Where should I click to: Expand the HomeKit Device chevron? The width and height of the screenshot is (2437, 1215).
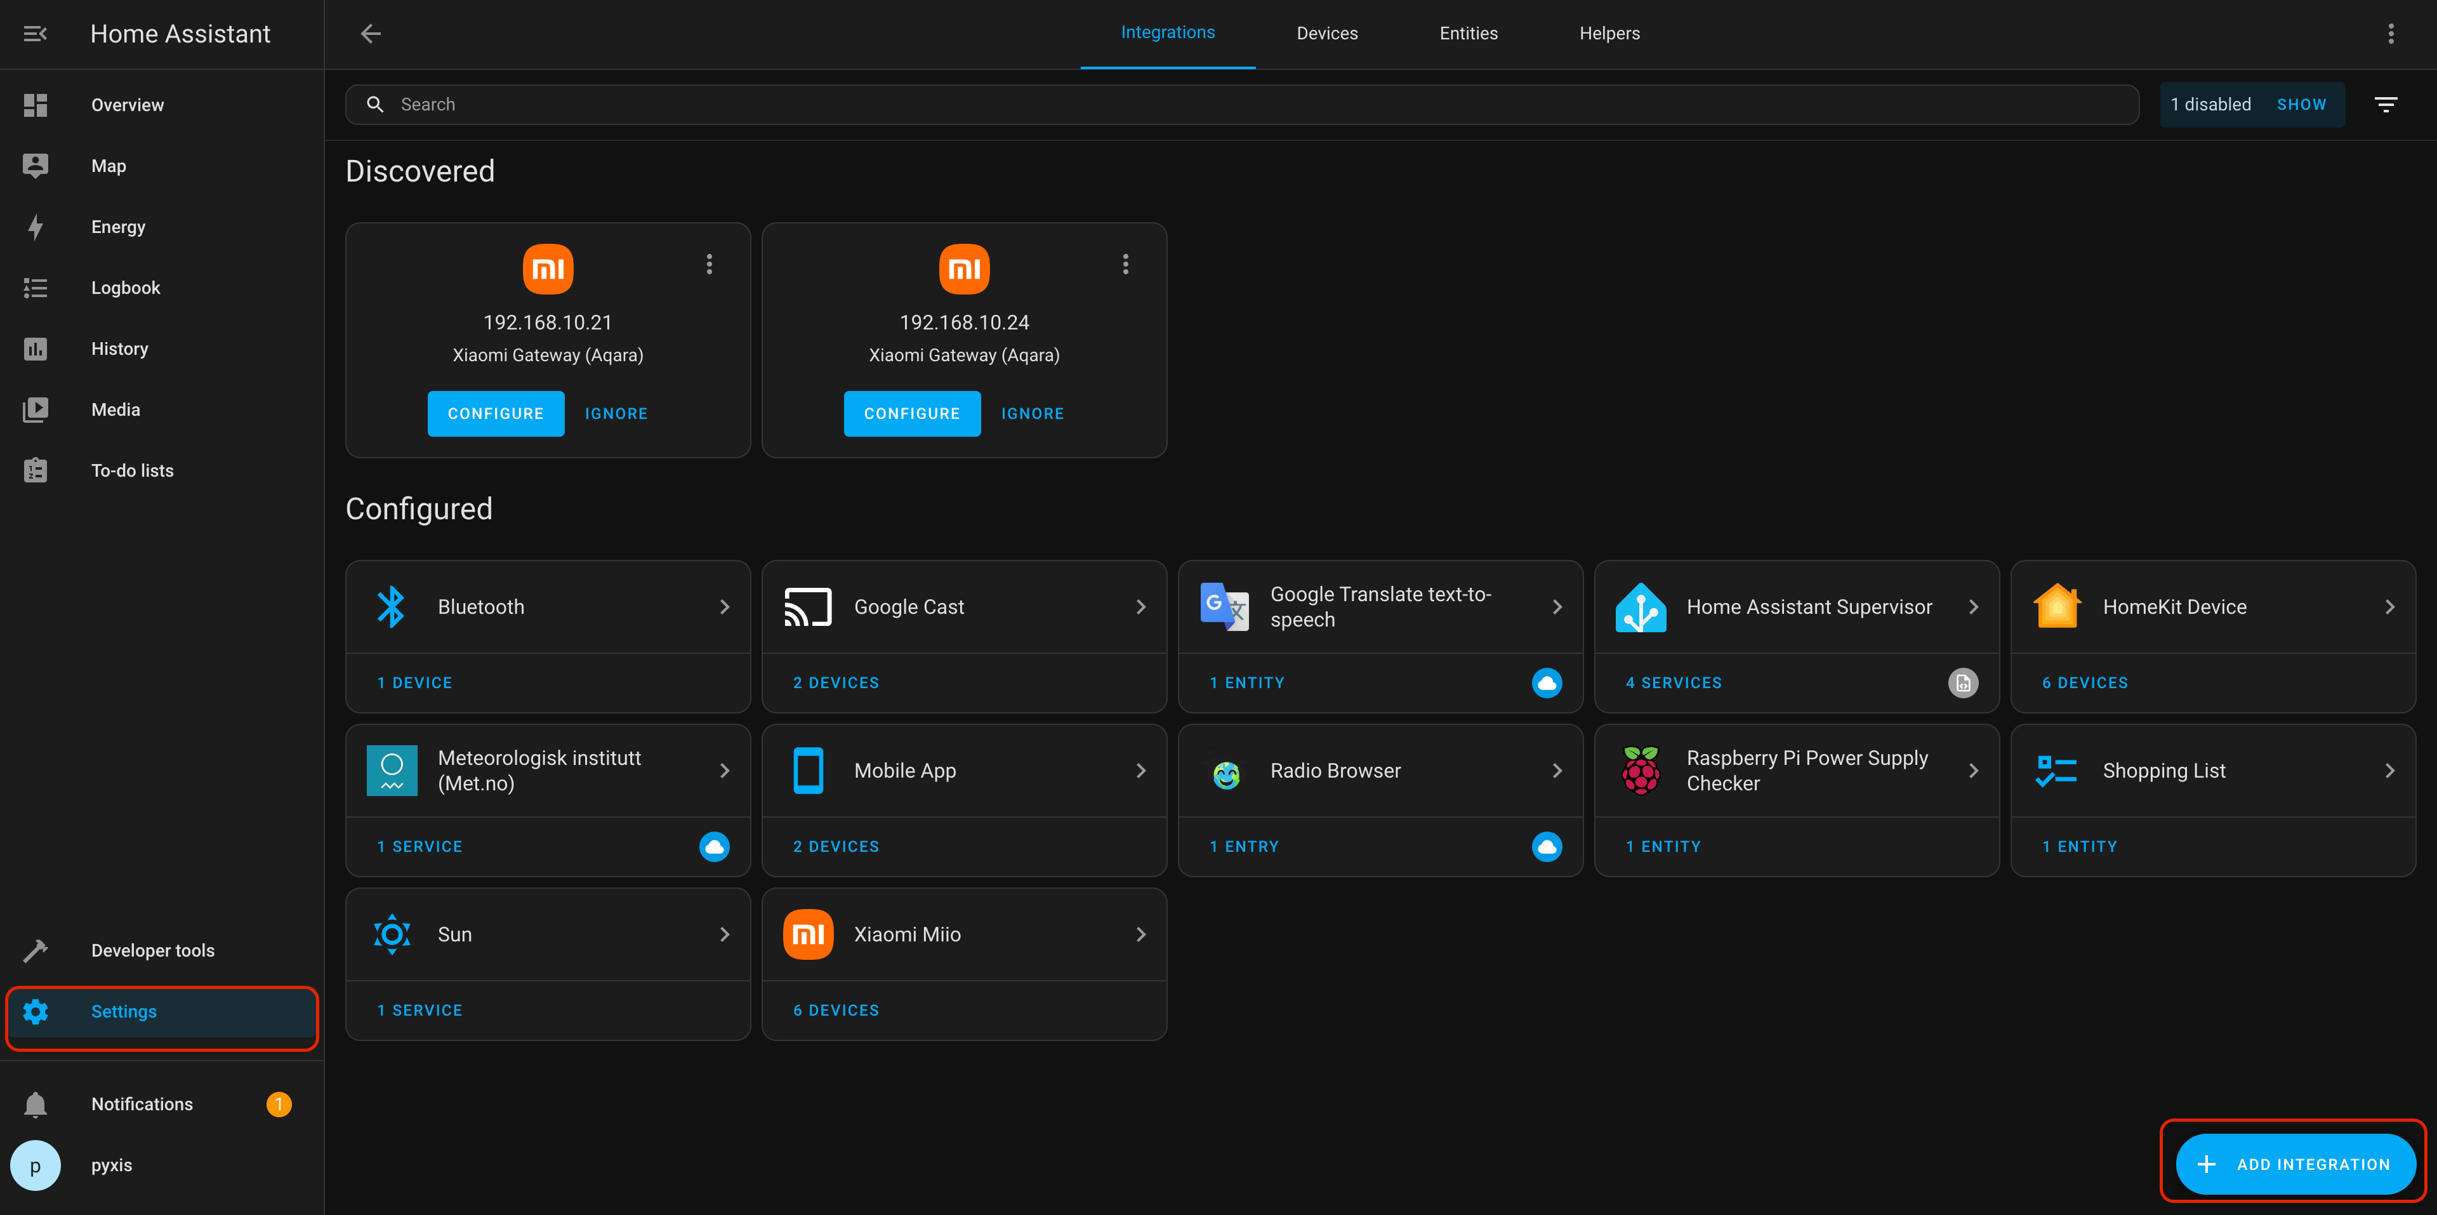[2389, 607]
